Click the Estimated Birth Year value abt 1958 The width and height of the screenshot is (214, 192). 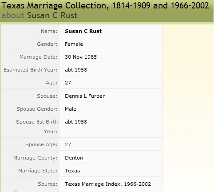(x=76, y=70)
